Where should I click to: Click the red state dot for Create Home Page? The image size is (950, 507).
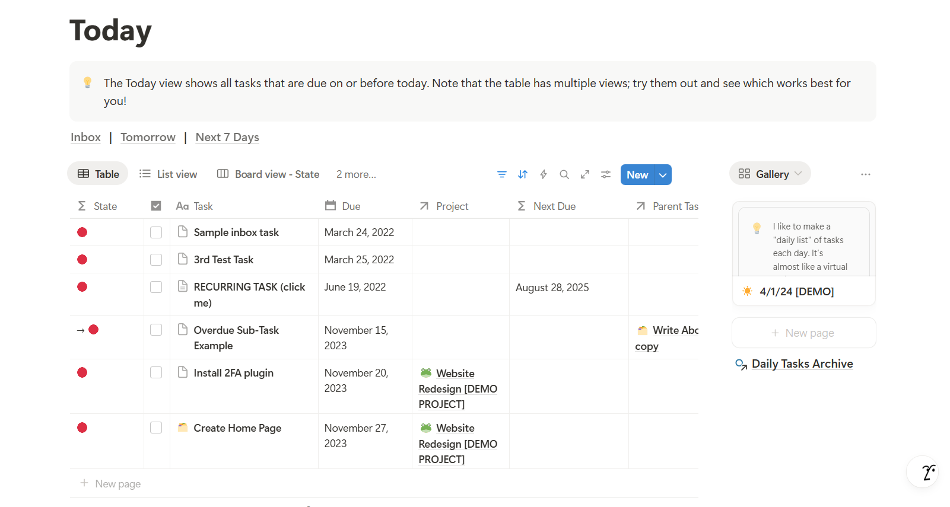click(82, 428)
